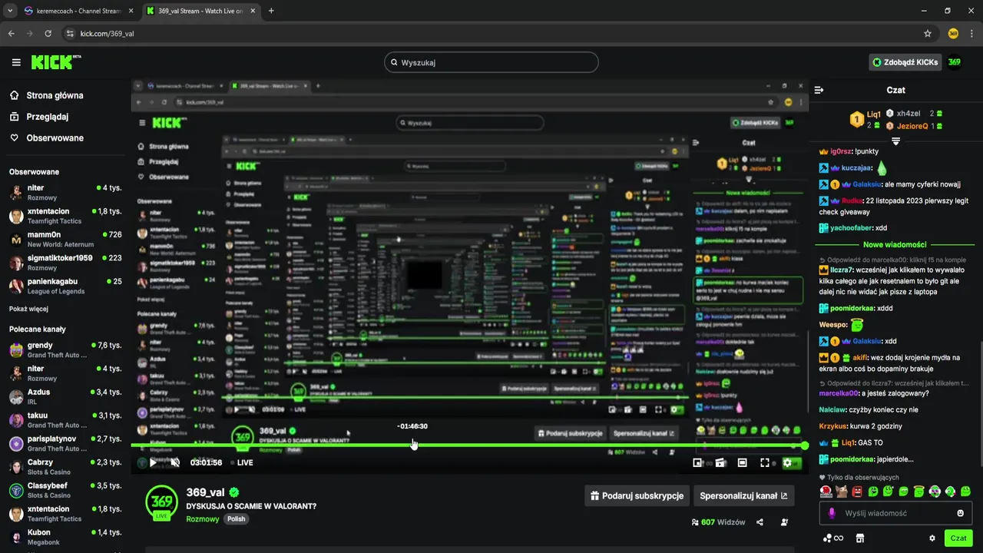The image size is (983, 553).
Task: Jump to Nowe wiadomości in chat
Action: pyautogui.click(x=895, y=244)
